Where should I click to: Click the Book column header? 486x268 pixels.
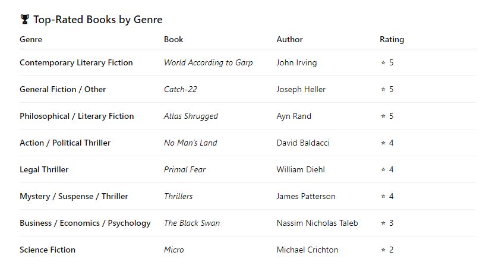173,39
